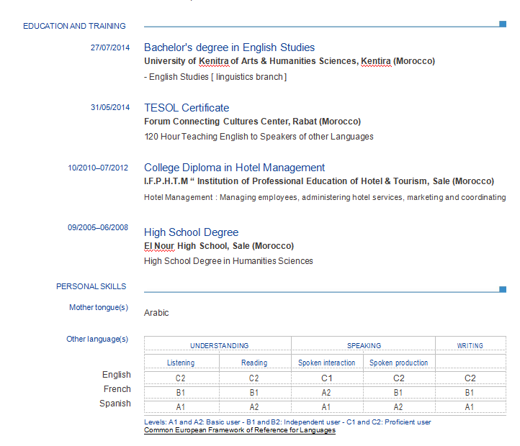
Task: Click the Spoken production column header
Action: [398, 363]
